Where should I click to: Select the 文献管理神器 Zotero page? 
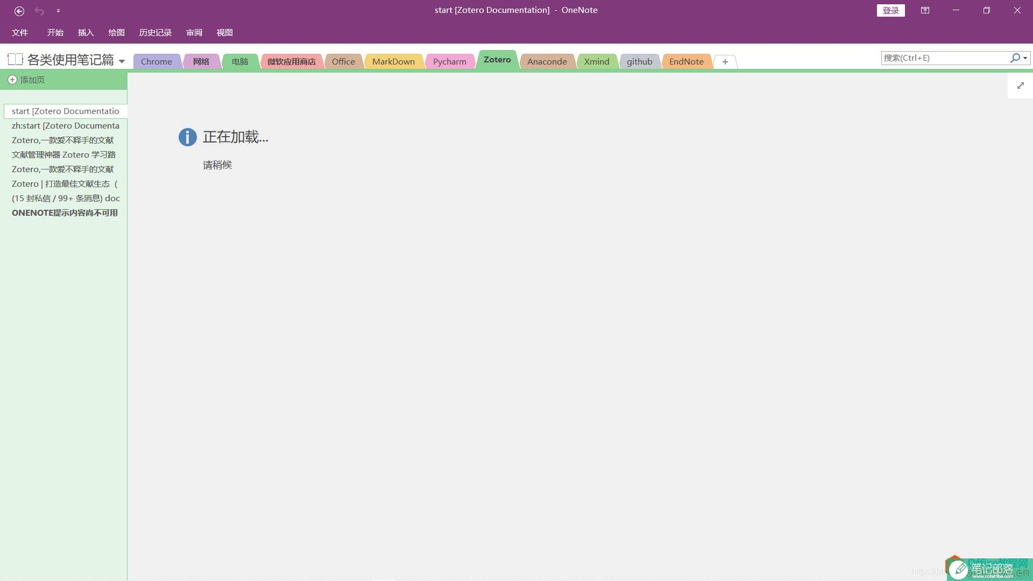pos(64,154)
